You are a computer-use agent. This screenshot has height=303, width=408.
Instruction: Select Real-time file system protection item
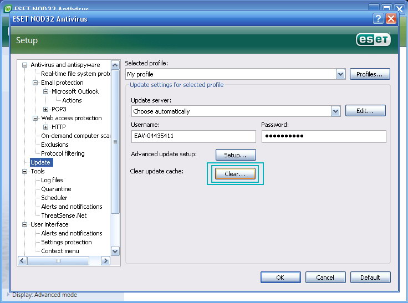pyautogui.click(x=76, y=74)
